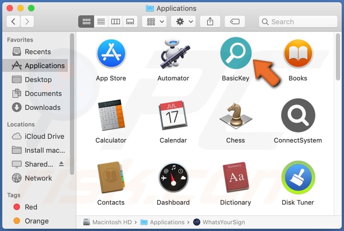This screenshot has width=344, height=231.
Task: Click Macintosh HD in the path bar
Action: tap(108, 222)
